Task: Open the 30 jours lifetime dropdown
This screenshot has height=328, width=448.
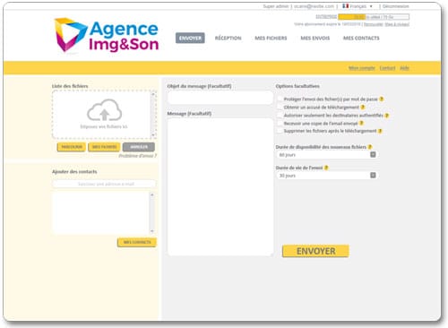Action: click(x=326, y=176)
